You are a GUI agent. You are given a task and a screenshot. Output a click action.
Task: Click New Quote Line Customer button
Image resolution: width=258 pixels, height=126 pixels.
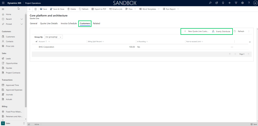[x=196, y=31]
